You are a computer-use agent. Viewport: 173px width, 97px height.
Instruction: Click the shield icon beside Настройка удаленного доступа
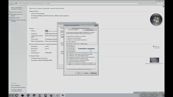click(x=10, y=14)
